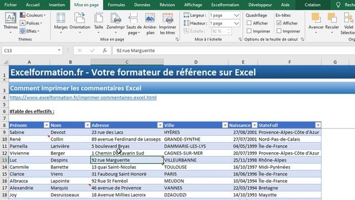Open the Adresse column filter dropdown

tap(160, 125)
